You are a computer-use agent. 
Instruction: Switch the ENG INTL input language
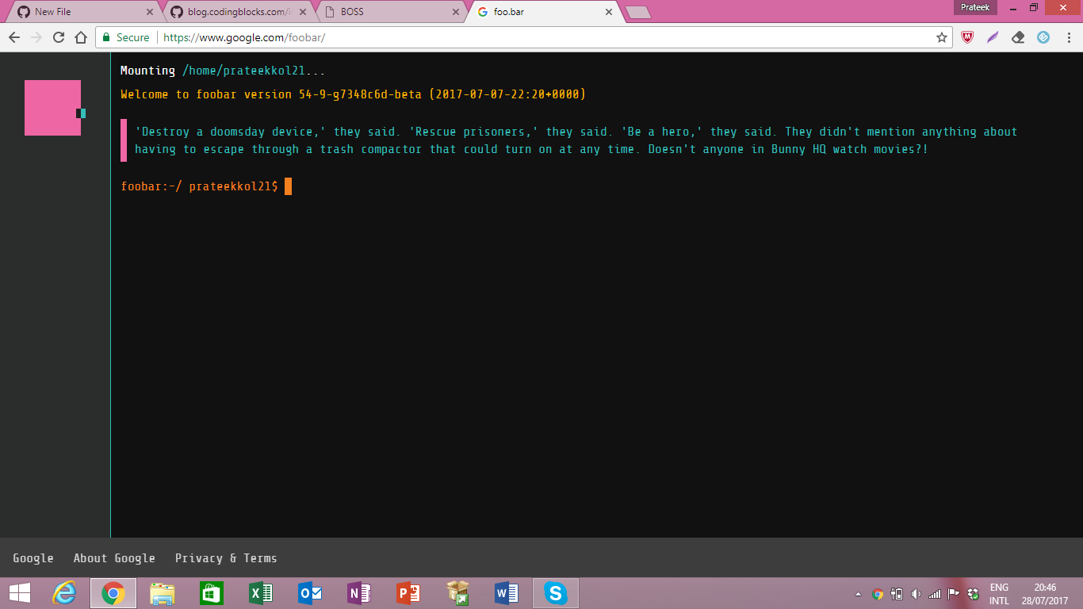coord(999,594)
